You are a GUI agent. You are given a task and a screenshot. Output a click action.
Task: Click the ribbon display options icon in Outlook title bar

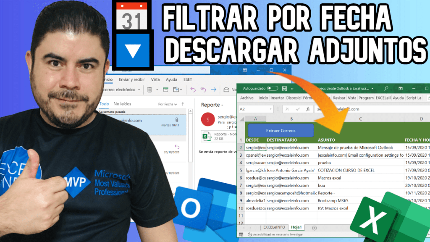[245, 70]
